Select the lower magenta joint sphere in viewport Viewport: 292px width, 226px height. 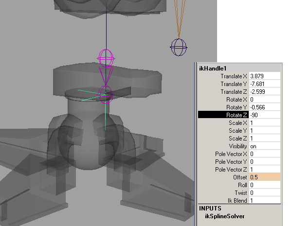(106, 95)
